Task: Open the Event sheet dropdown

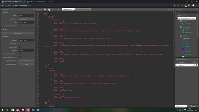Action: (26, 19)
